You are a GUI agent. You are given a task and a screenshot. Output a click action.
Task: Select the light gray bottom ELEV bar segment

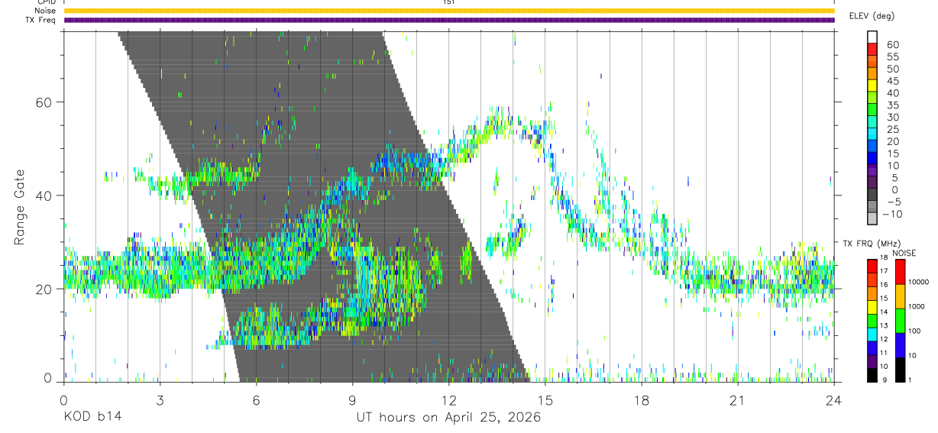point(872,219)
